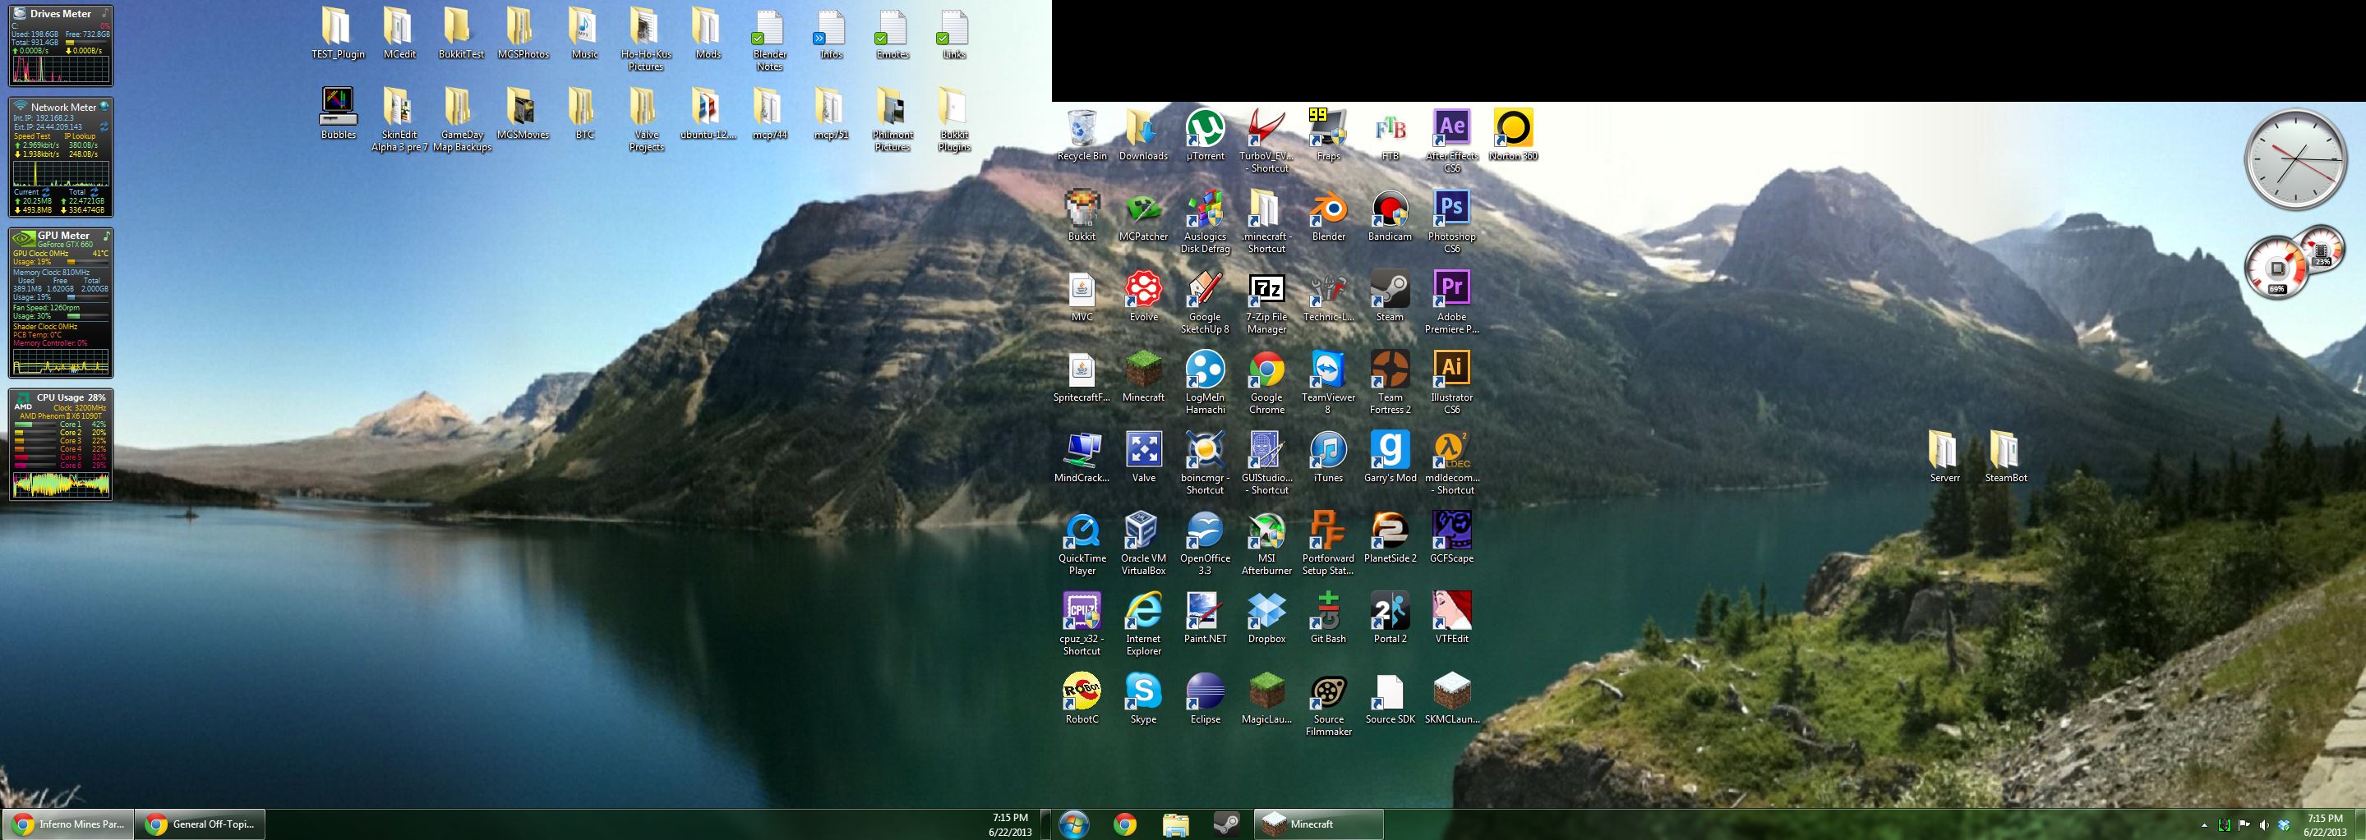2366x840 pixels.
Task: Launch MCPatcher
Action: coord(1143,216)
